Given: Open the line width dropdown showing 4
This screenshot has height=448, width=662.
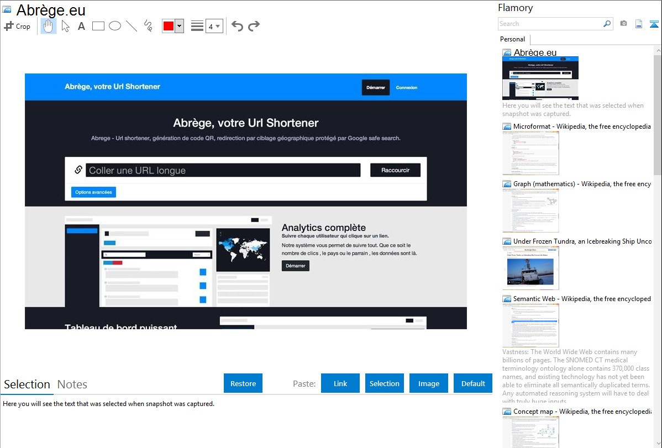Looking at the screenshot, I should coord(214,26).
